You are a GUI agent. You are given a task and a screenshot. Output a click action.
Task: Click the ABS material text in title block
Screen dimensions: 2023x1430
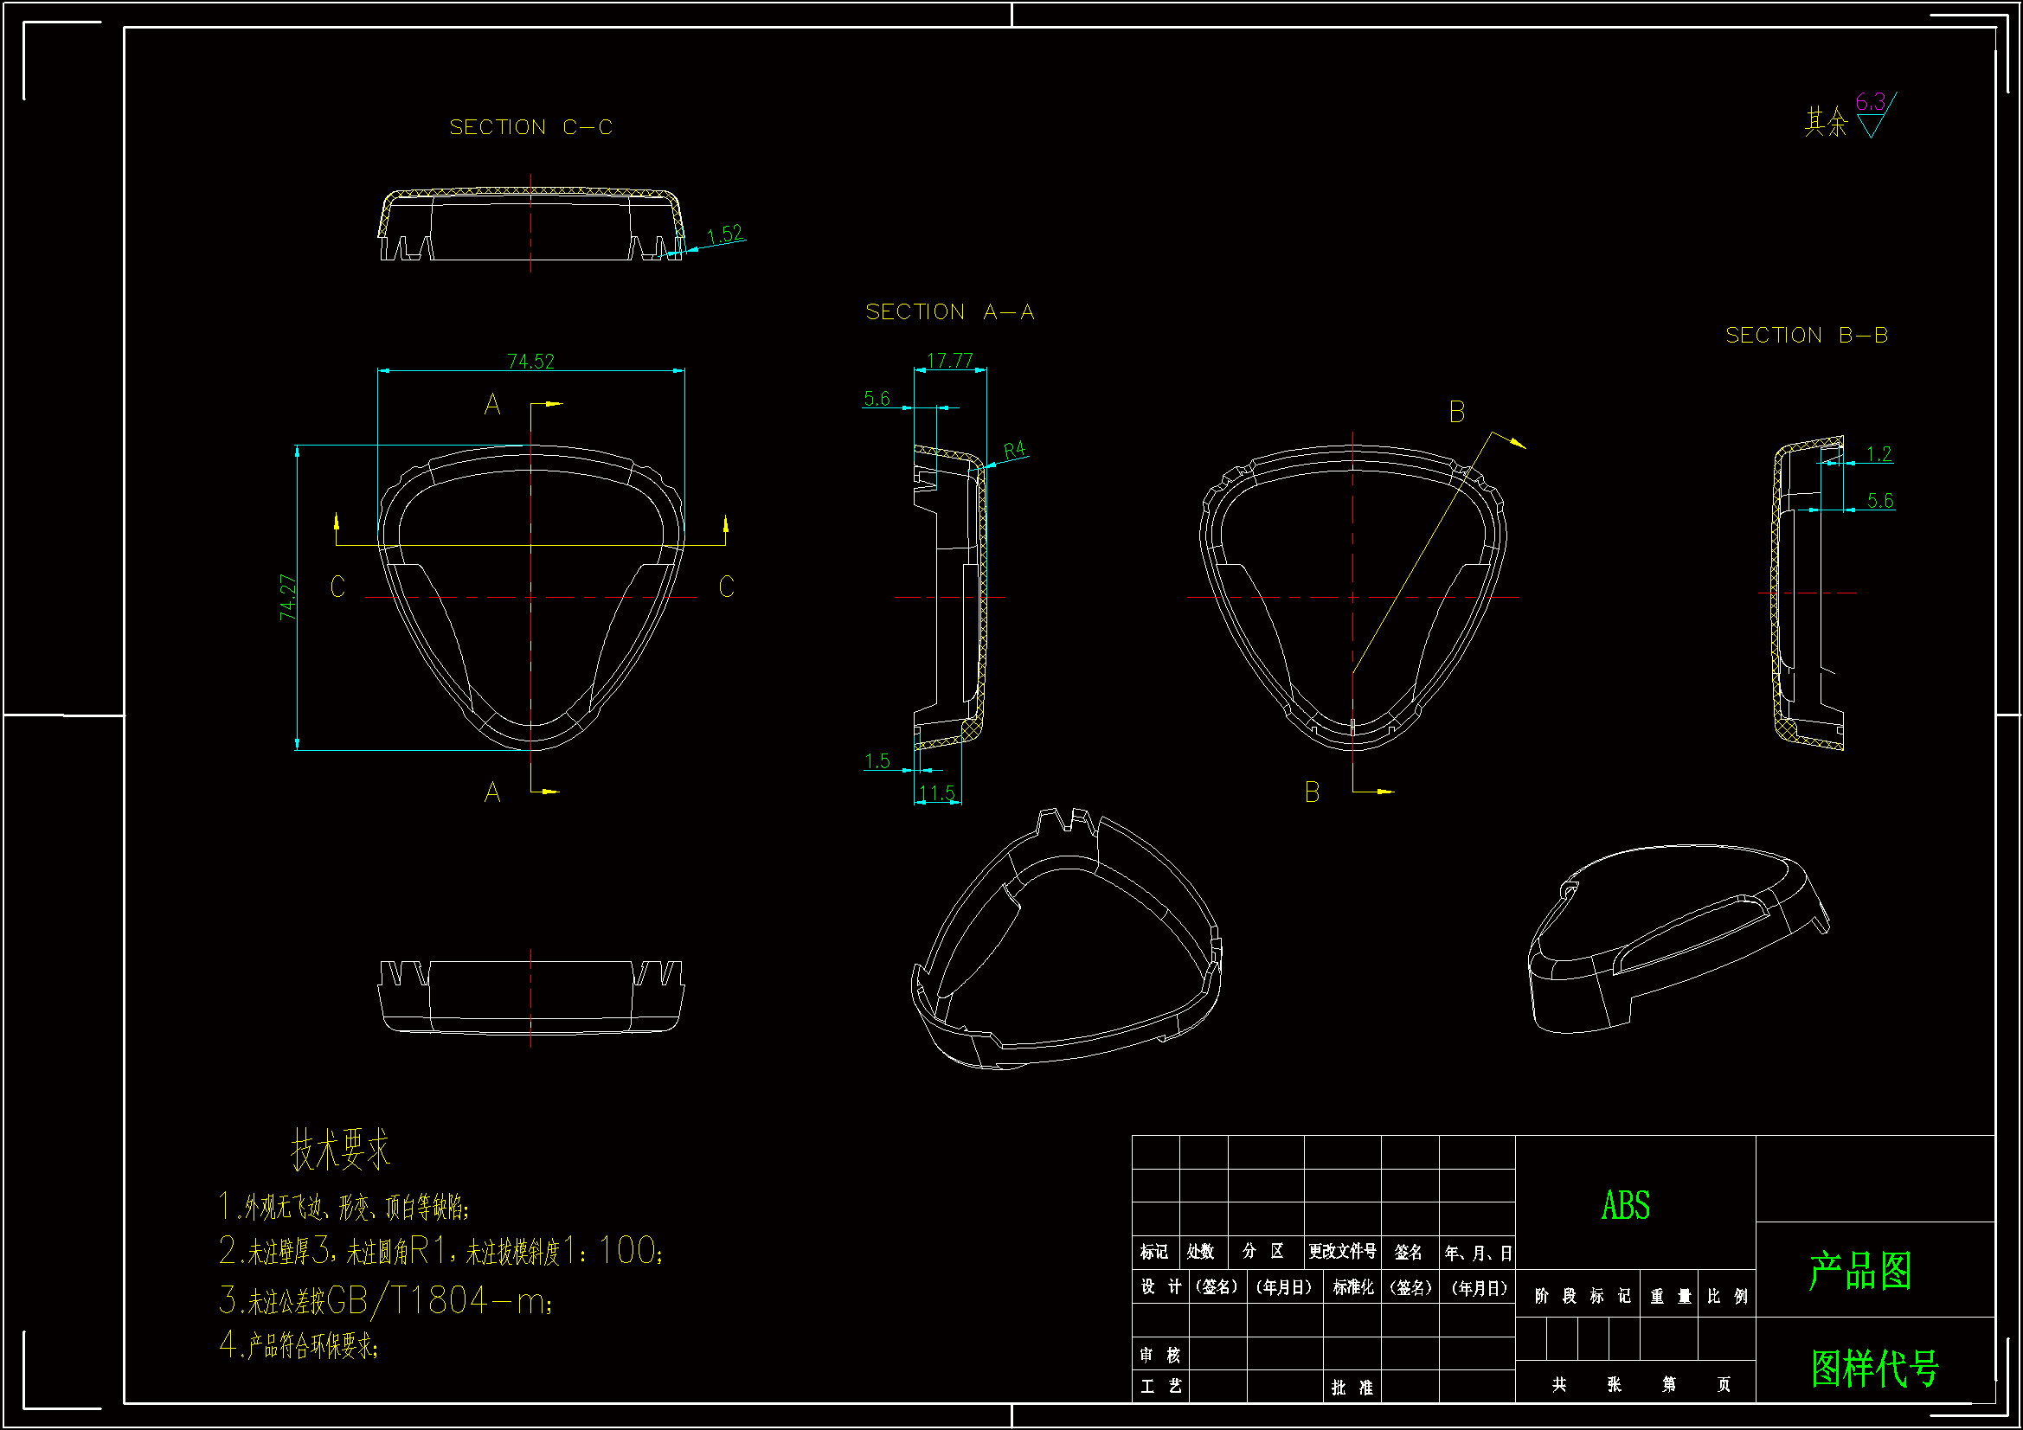1626,1206
